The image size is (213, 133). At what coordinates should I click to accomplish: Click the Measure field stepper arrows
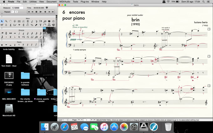coord(25,8)
